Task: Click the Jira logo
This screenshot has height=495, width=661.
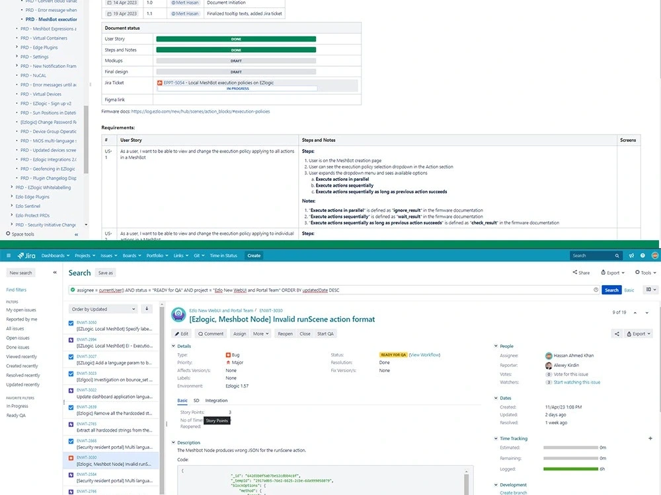Action: tap(26, 255)
